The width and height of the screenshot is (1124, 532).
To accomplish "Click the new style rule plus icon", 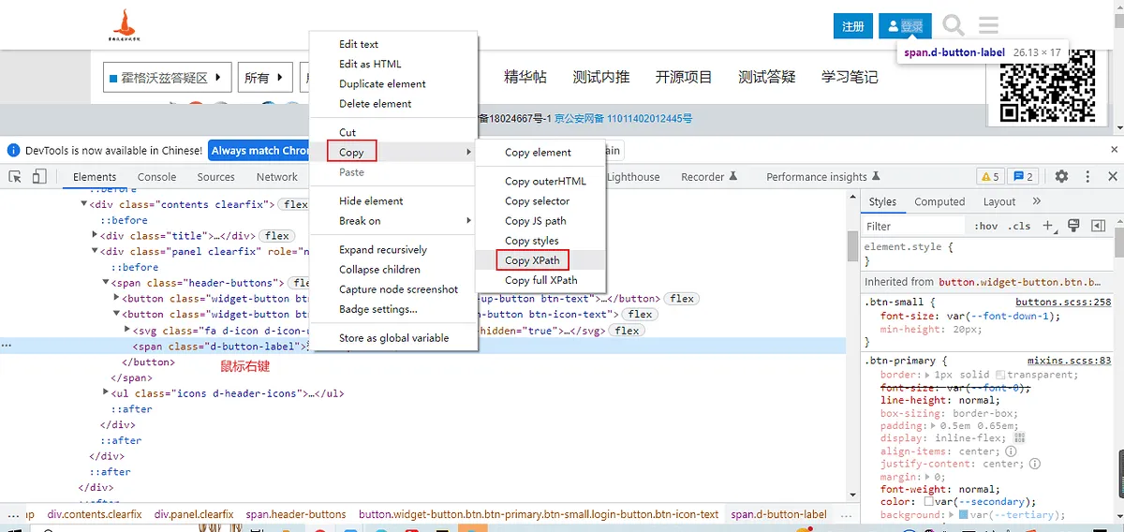I will click(x=1049, y=226).
